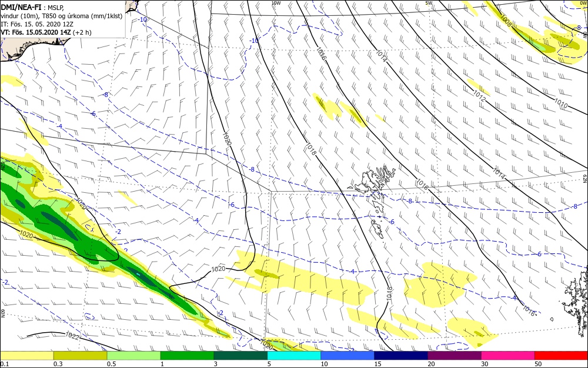Click the '1008' isobar label
Screen dimensions: 588x368
coord(506,21)
